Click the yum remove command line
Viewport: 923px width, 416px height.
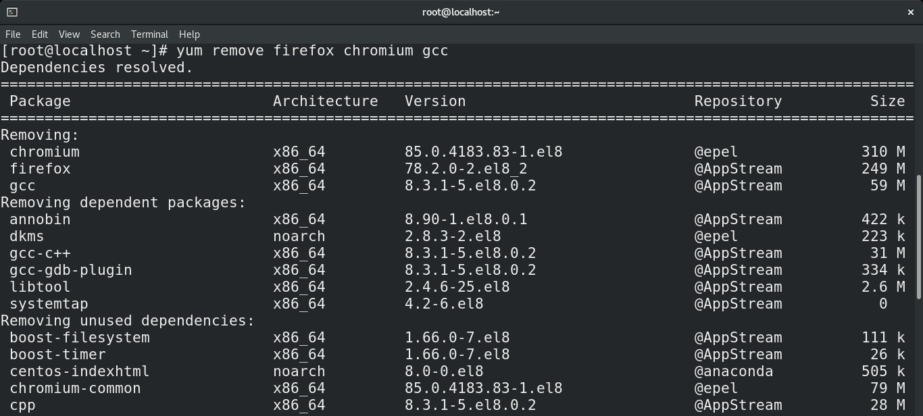[x=224, y=51]
